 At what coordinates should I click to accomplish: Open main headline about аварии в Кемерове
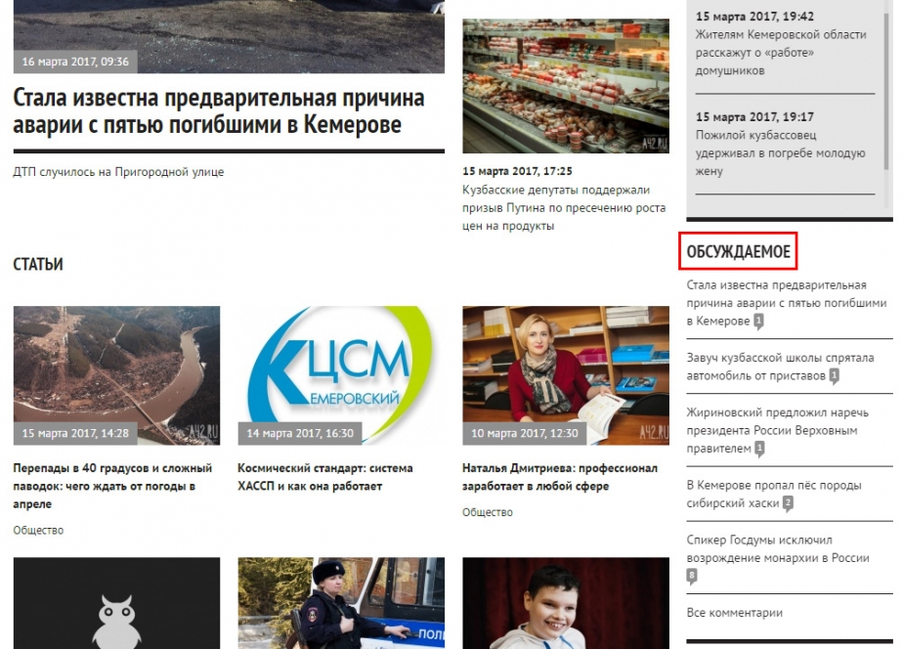coord(219,111)
